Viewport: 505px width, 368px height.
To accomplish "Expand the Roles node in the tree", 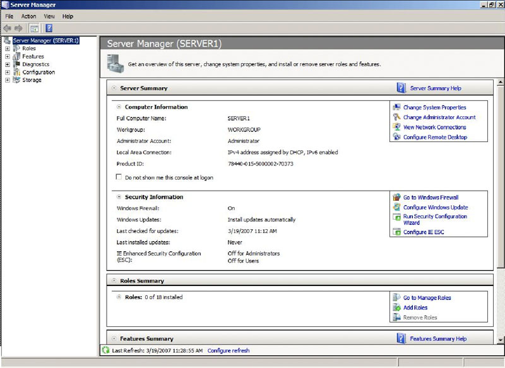I will click(7, 48).
